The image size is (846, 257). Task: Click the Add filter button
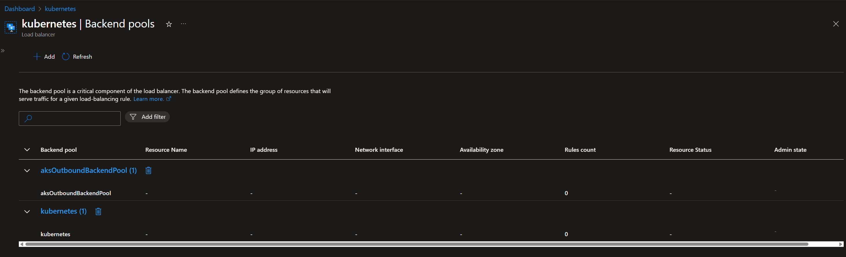pos(148,117)
